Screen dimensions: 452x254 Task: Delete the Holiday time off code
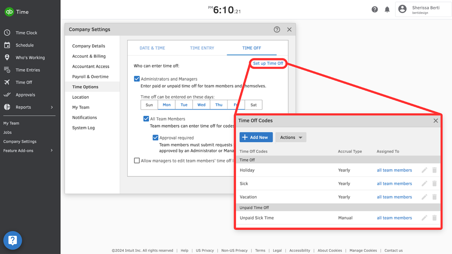(434, 170)
